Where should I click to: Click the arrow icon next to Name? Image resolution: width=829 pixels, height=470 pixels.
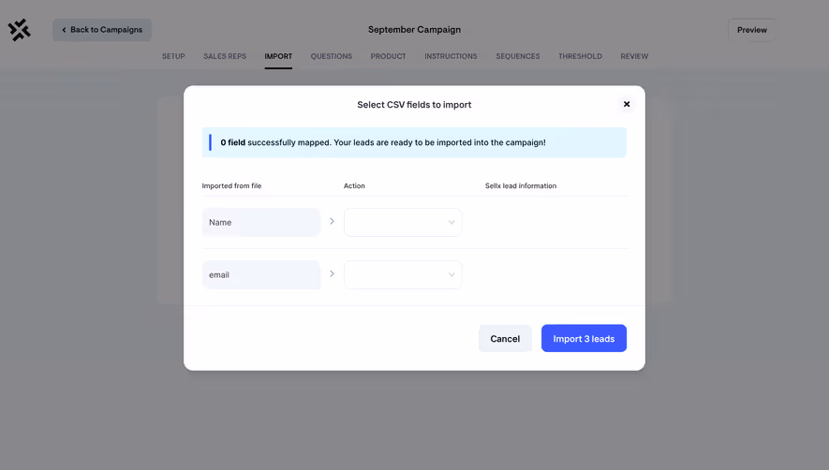pyautogui.click(x=332, y=222)
